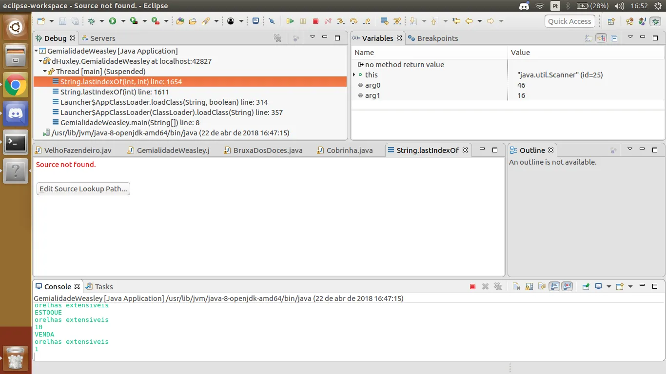Open Display Selected Console dropdown arrow
The width and height of the screenshot is (666, 374).
(609, 286)
